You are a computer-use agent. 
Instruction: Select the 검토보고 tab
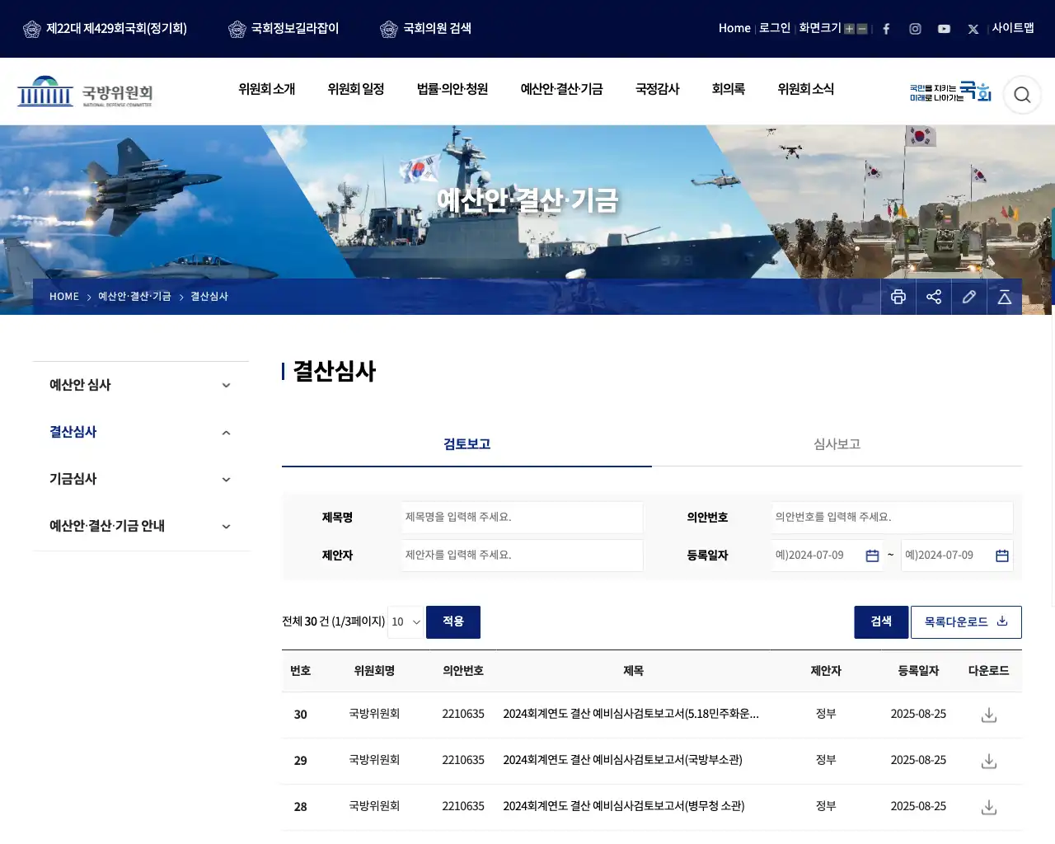click(x=467, y=444)
